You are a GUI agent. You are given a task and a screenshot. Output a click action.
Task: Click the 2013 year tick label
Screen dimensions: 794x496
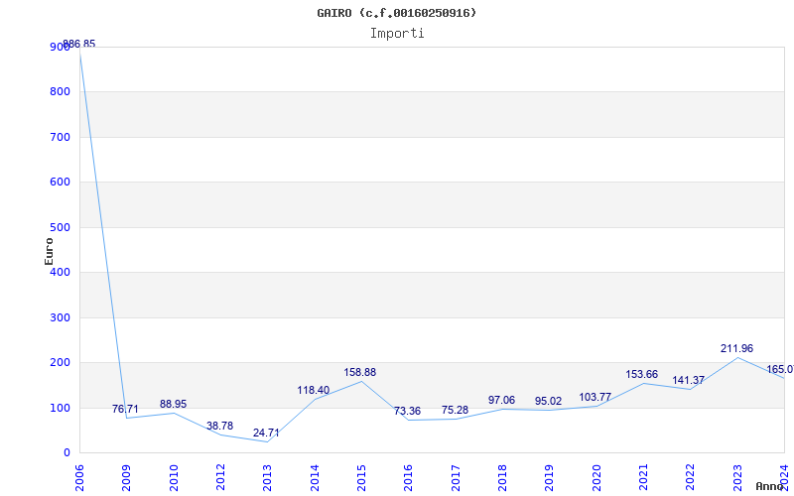point(267,478)
